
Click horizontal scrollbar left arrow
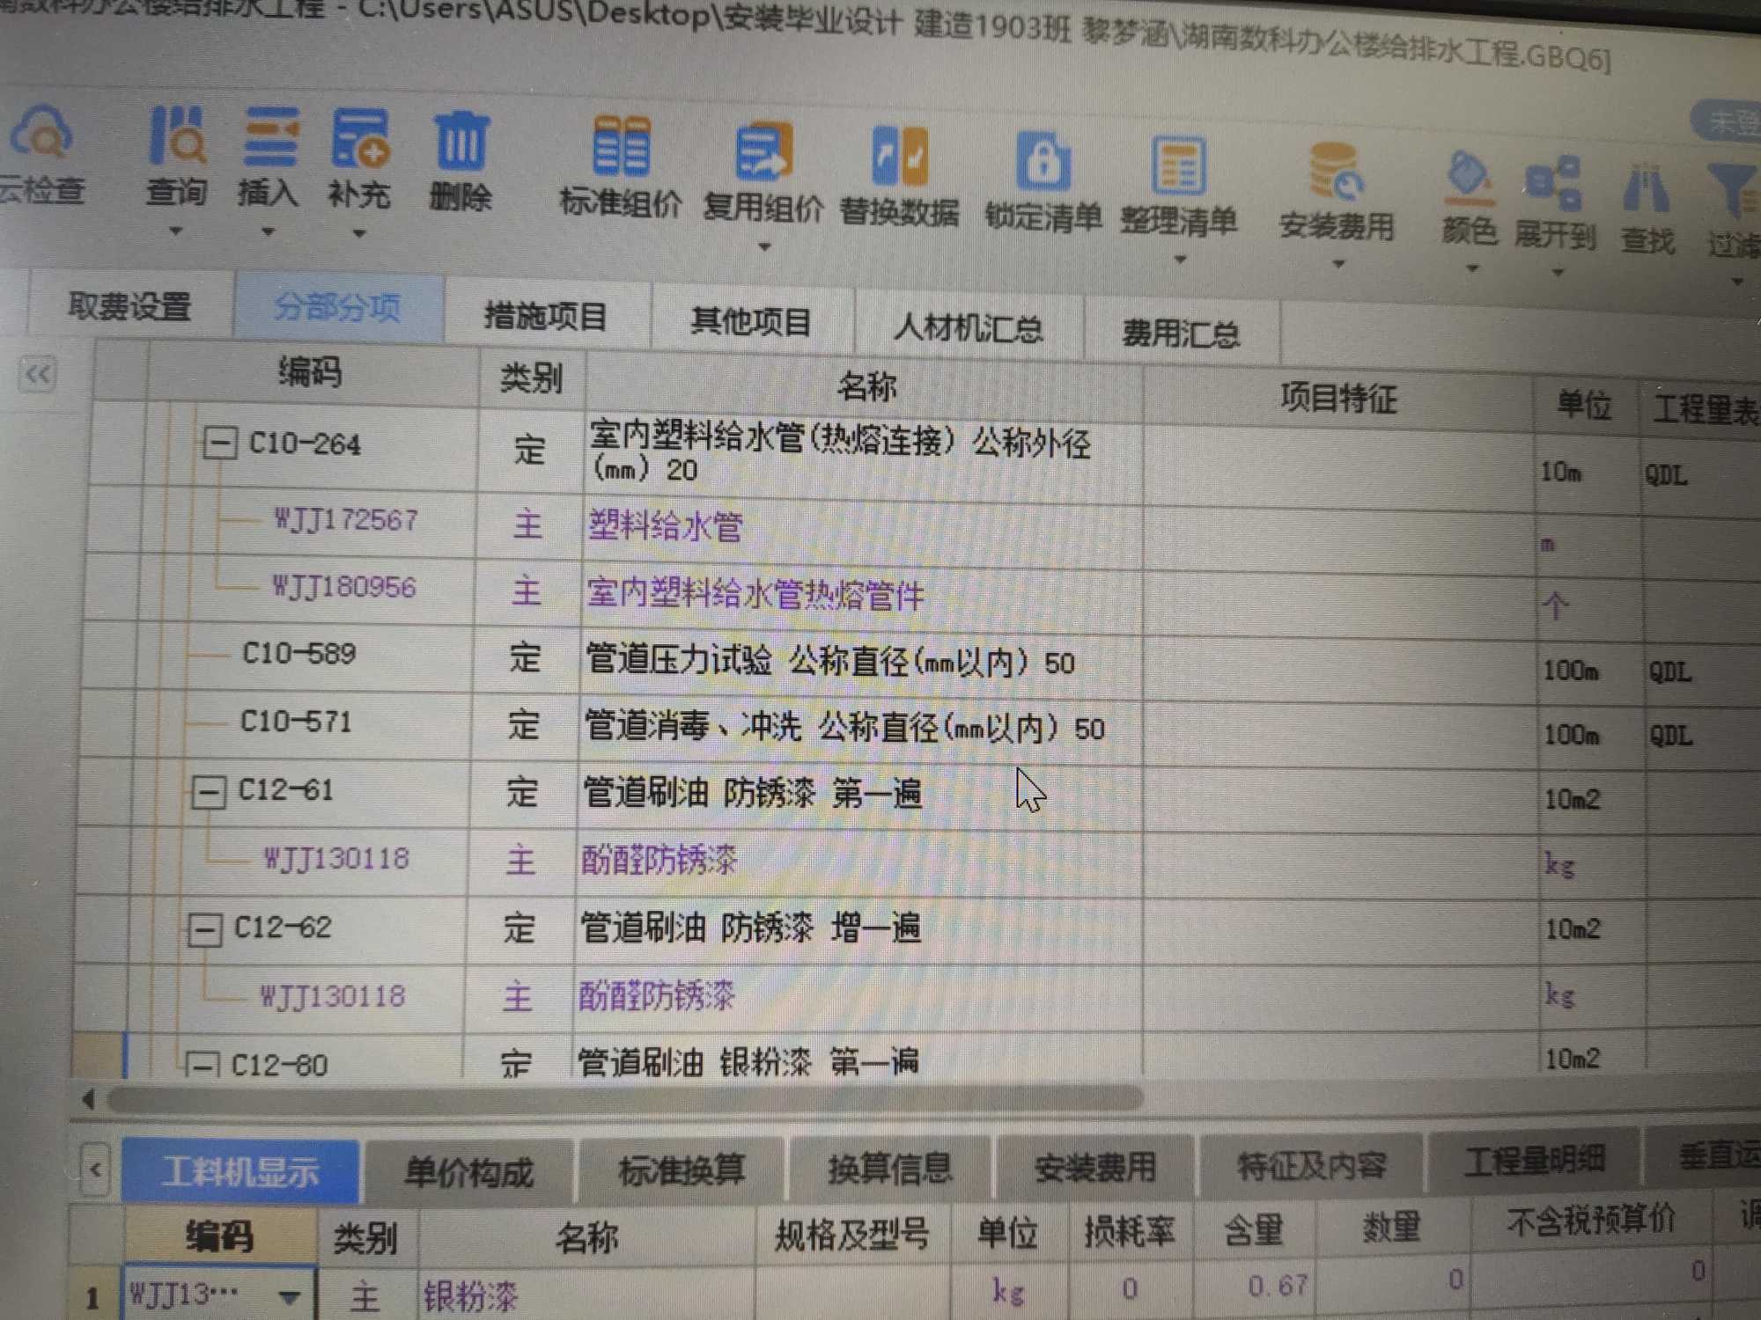click(x=88, y=1099)
